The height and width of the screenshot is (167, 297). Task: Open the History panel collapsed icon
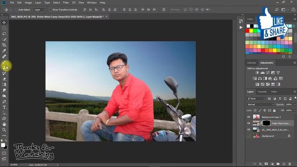(x=241, y=21)
